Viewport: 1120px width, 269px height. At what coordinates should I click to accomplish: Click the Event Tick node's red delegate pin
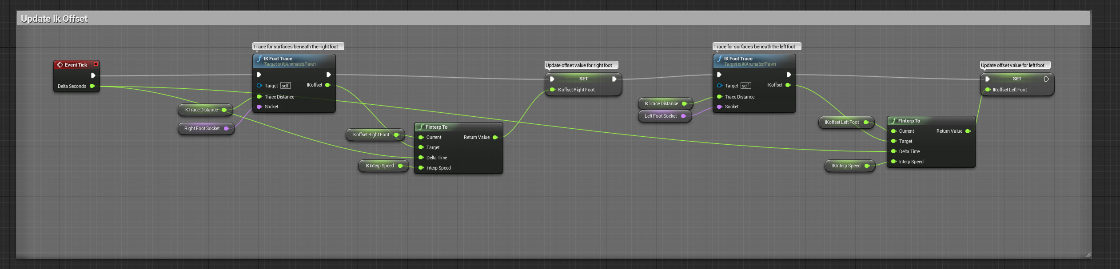96,64
